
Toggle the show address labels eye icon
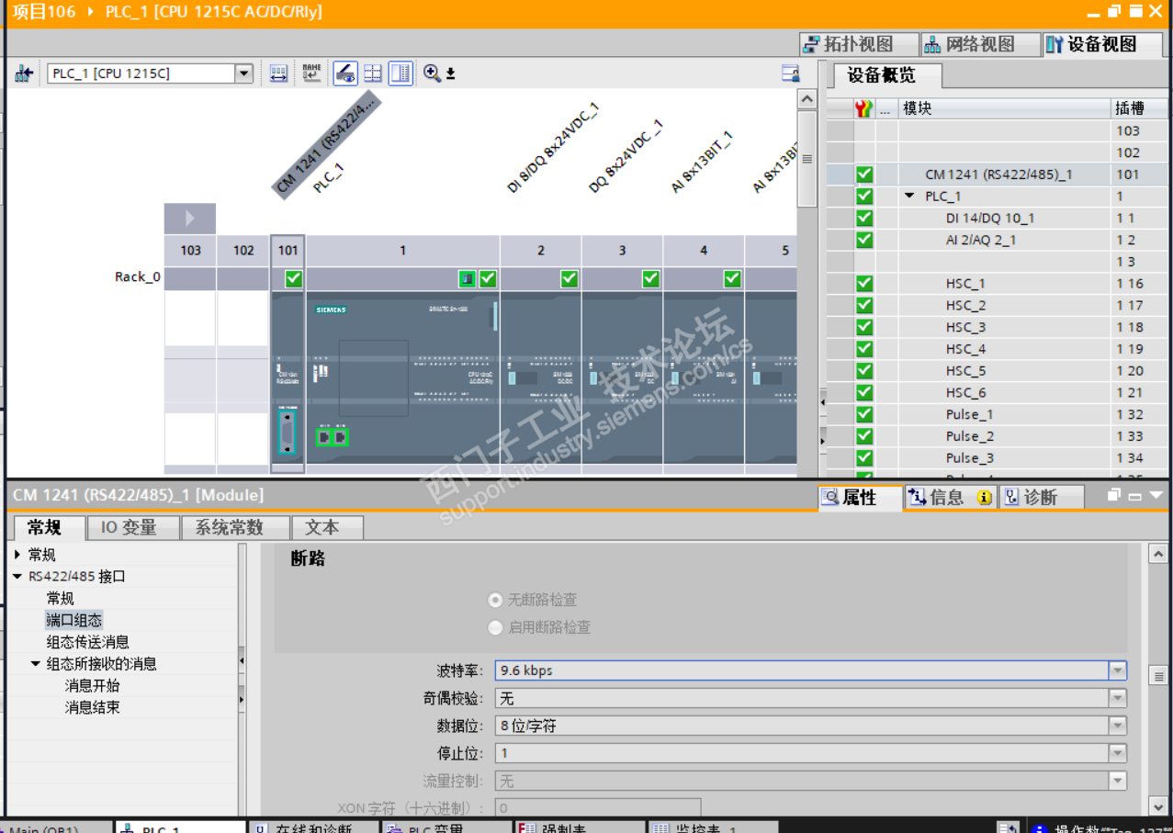coord(345,73)
